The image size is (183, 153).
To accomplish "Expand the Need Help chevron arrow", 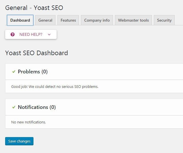I will coord(49,34).
